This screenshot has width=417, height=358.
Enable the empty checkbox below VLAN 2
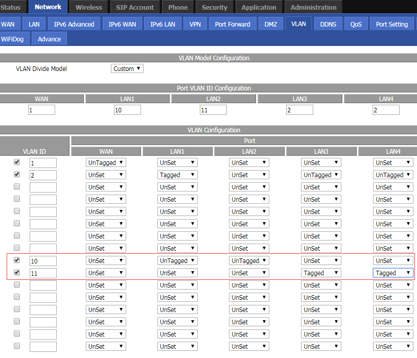point(17,186)
